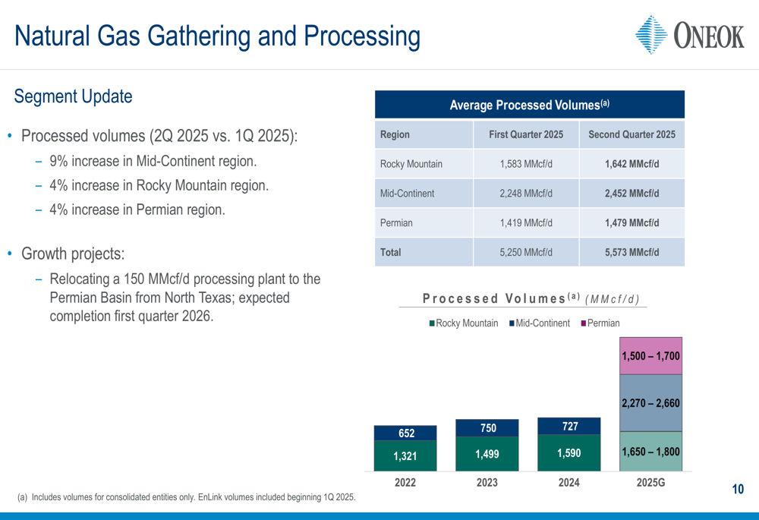The image size is (759, 520).
Task: Click the 2023 bar segment labeled 750
Action: coord(487,428)
